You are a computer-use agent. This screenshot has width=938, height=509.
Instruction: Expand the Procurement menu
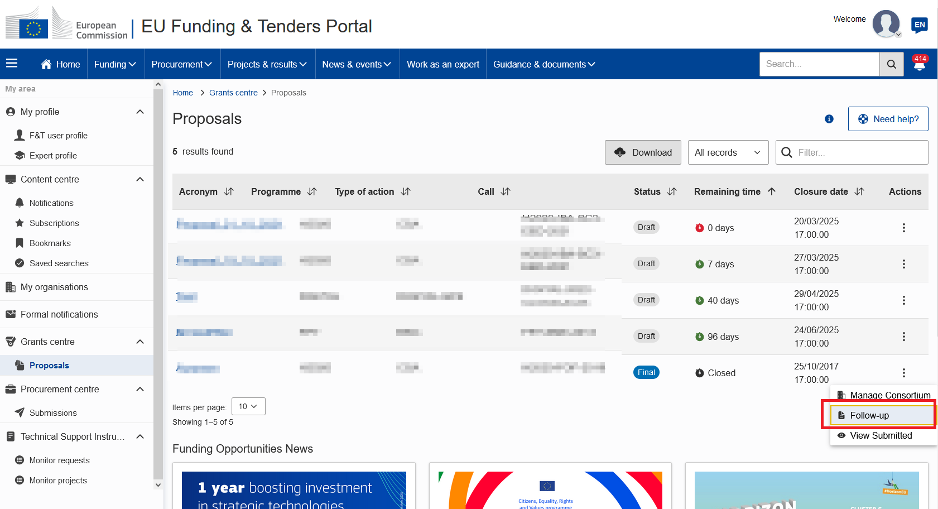(182, 64)
